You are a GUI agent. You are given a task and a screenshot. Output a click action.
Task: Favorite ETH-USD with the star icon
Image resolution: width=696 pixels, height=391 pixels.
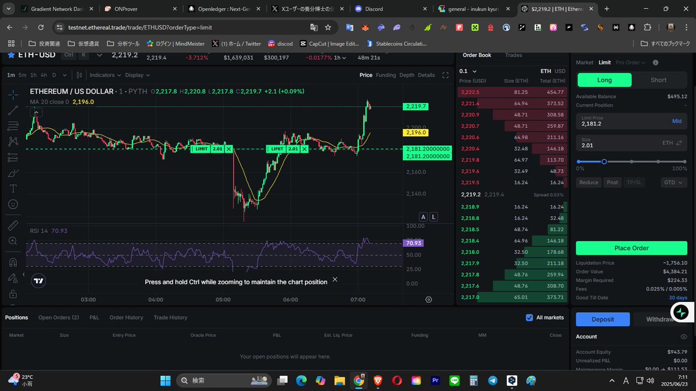point(10,54)
